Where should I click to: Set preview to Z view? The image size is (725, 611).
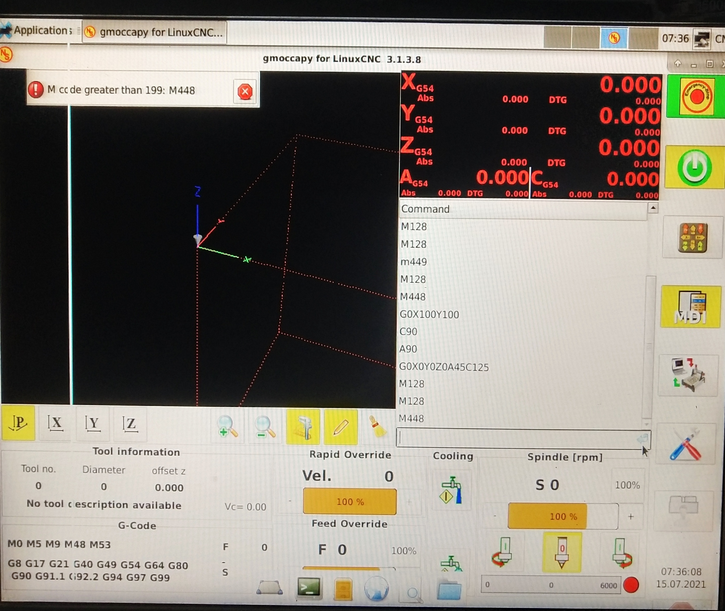click(130, 425)
